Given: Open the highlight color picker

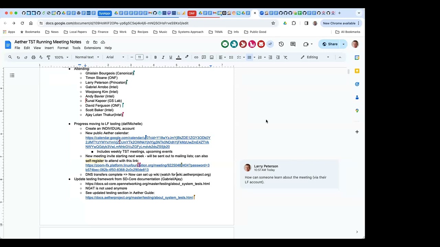Looking at the screenshot, I should [x=187, y=57].
